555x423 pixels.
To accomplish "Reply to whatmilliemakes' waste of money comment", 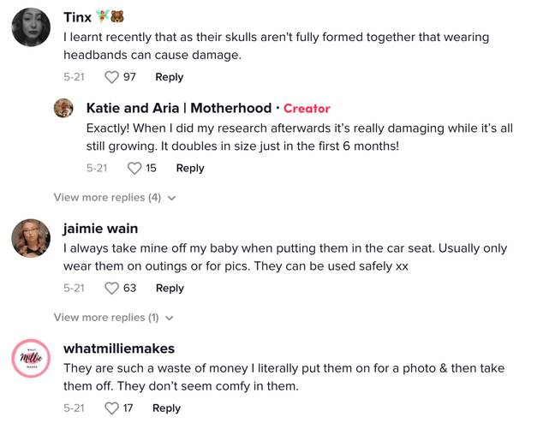I will [x=166, y=408].
